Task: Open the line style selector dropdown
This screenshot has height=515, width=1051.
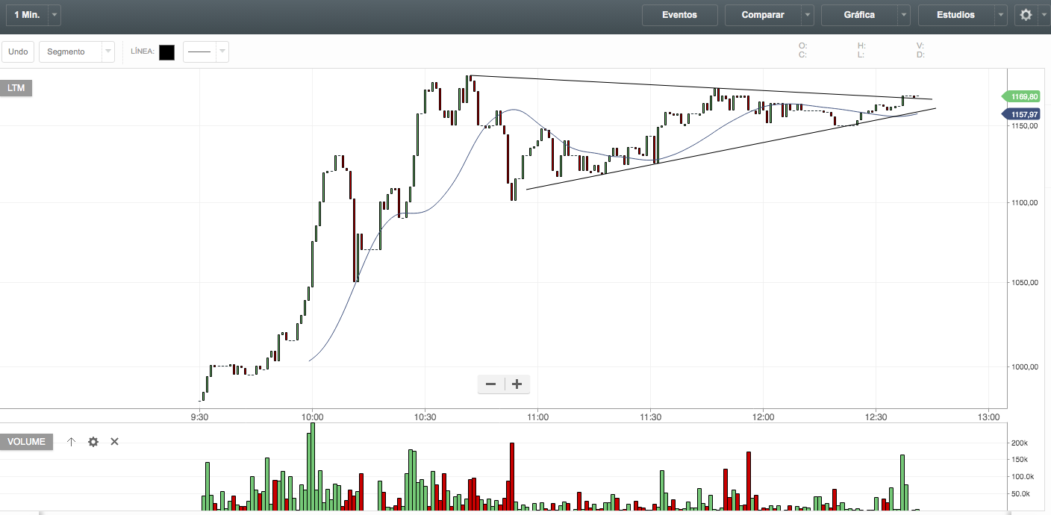Action: pyautogui.click(x=206, y=51)
